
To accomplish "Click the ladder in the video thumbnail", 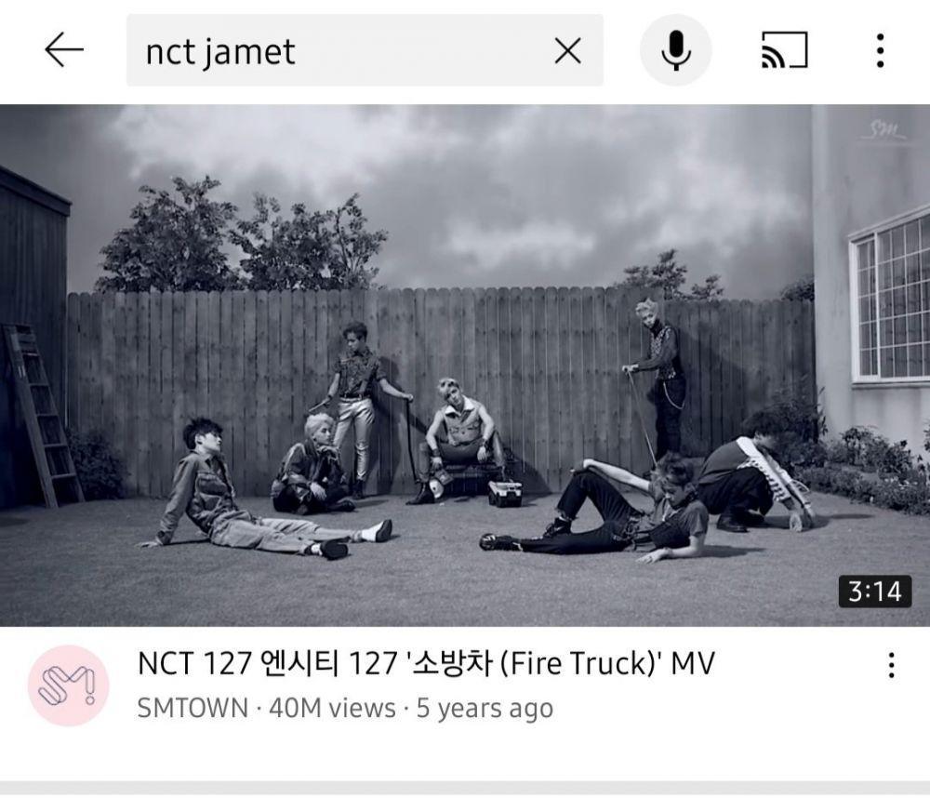I will tap(43, 414).
